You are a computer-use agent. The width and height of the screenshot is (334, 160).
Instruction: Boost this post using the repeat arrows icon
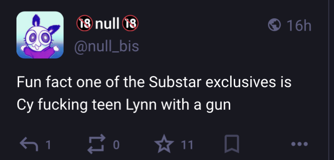97,144
